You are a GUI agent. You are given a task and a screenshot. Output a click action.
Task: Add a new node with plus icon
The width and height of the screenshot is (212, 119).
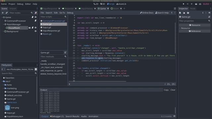3,13
